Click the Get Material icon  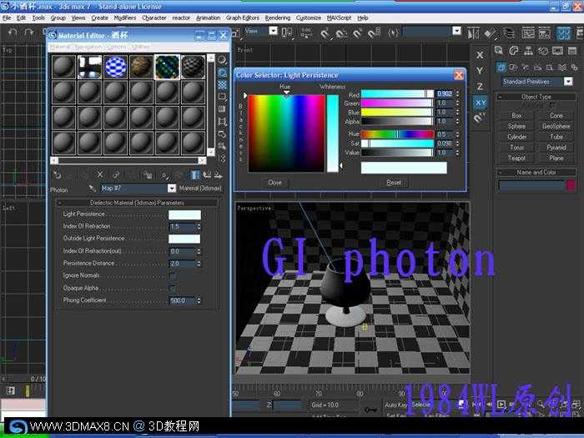(x=57, y=174)
